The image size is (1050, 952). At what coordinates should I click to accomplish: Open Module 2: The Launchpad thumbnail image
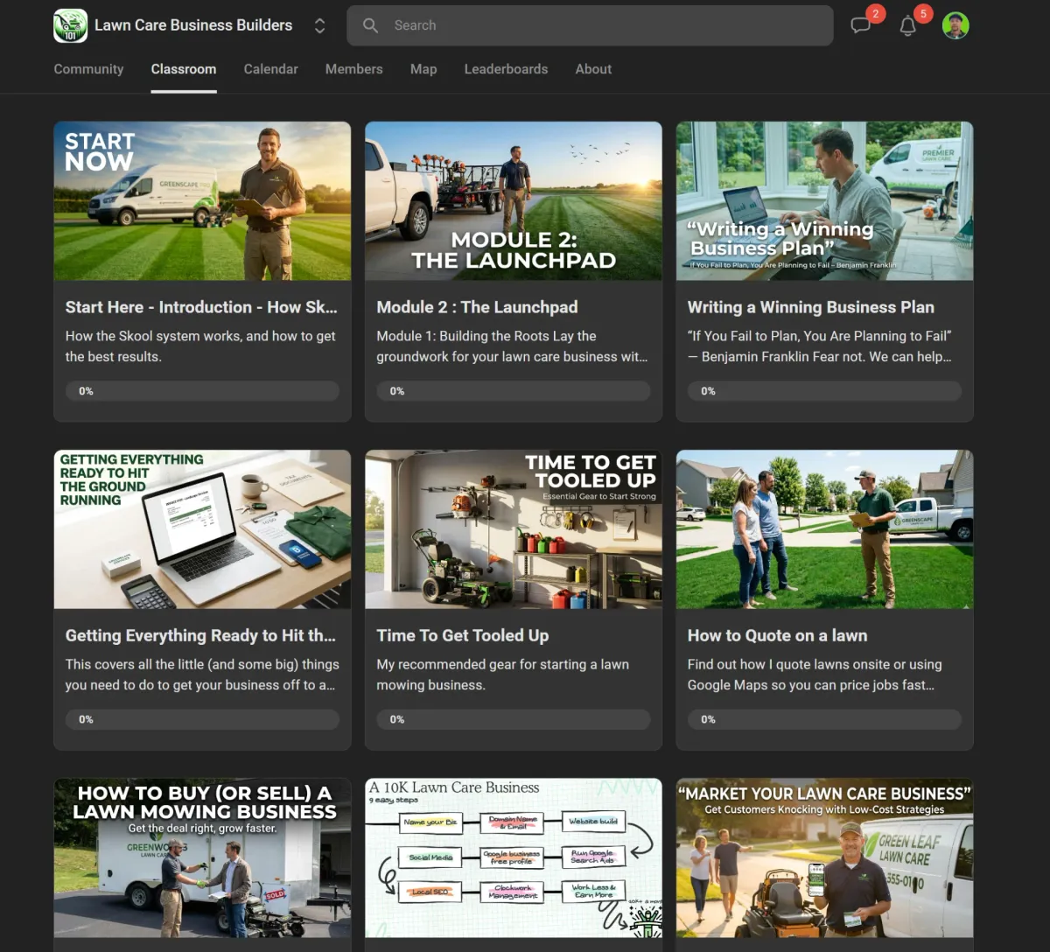click(x=514, y=201)
